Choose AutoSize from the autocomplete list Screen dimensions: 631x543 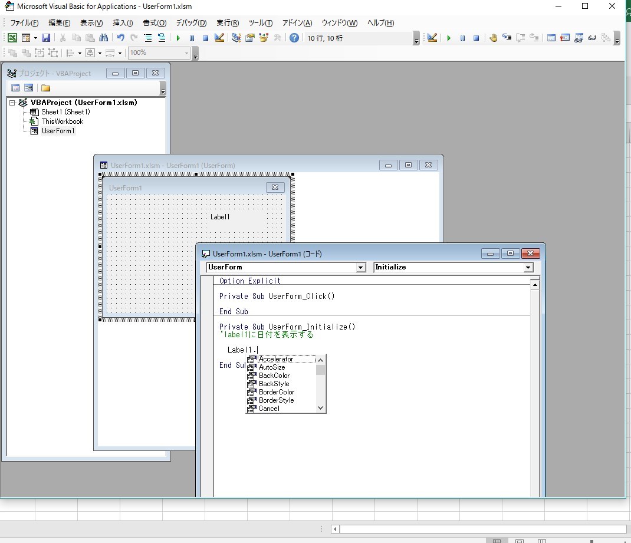[272, 367]
